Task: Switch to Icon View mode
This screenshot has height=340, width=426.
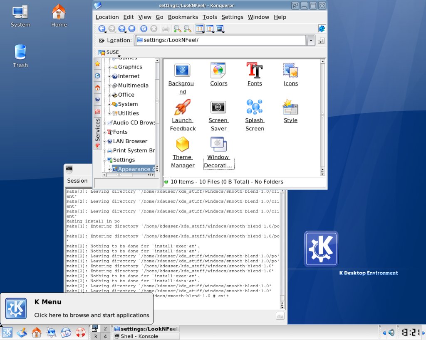Action: click(200, 29)
